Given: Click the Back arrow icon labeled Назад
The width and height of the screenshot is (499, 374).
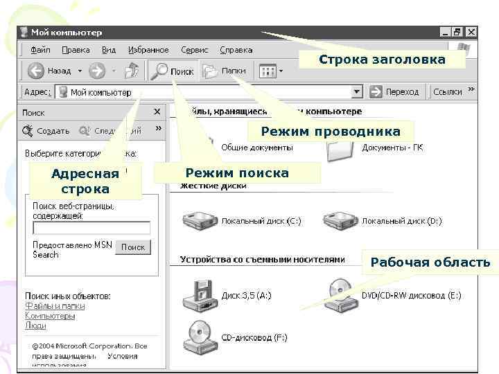Looking at the screenshot, I should [x=35, y=71].
